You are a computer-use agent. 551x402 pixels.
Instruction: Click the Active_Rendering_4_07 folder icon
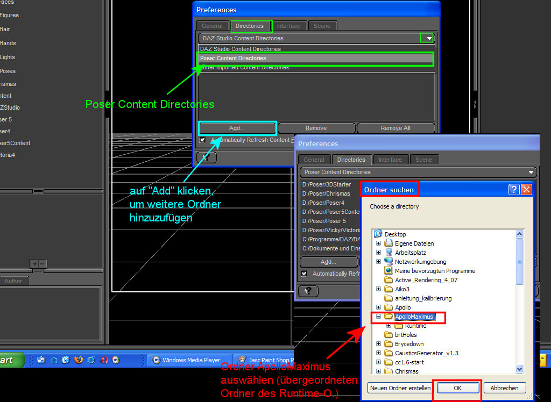tap(388, 280)
